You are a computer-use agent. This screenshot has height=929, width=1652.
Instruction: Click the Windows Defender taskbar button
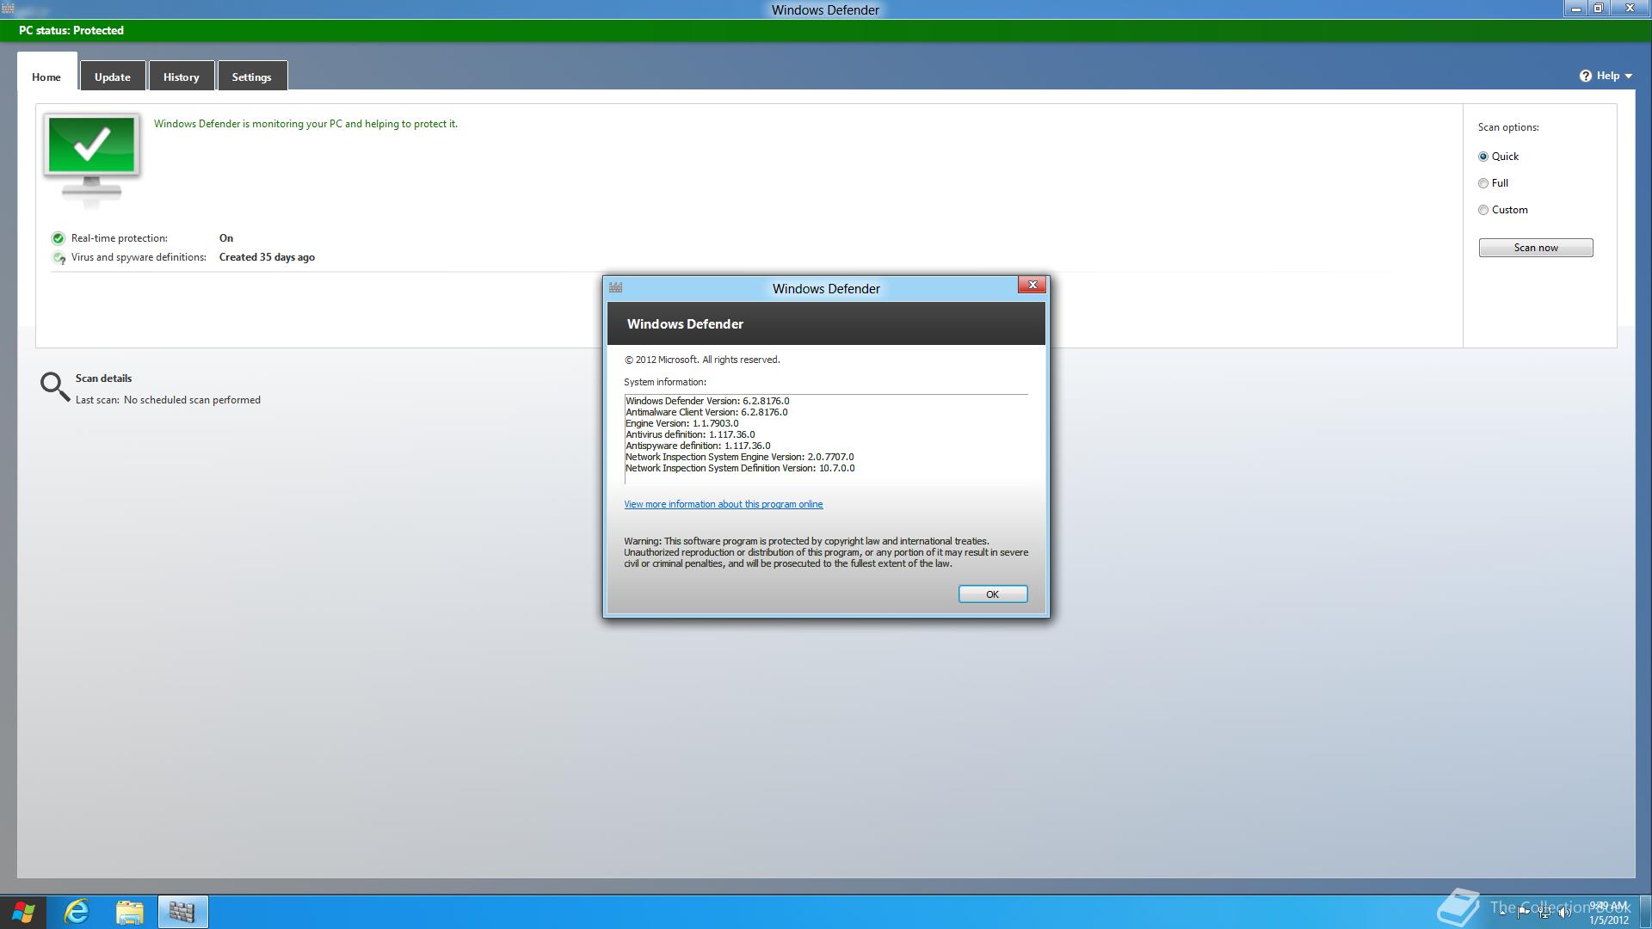coord(182,912)
